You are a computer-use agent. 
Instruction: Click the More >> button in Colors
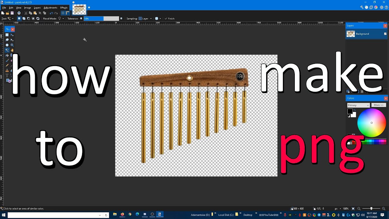379,105
